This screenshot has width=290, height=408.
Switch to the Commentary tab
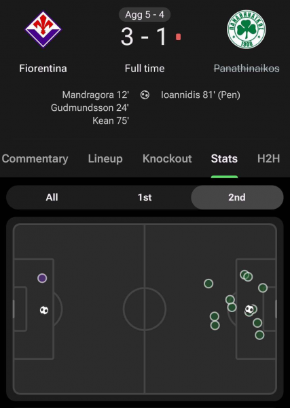click(35, 158)
